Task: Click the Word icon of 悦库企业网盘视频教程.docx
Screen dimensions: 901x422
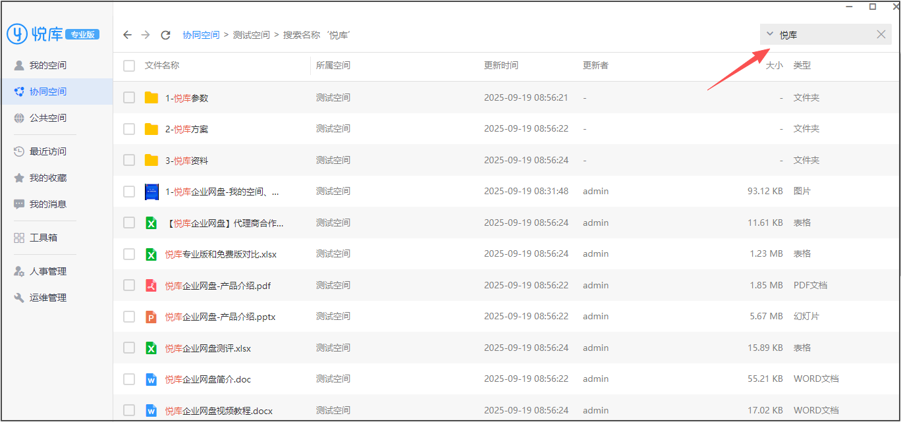Action: pos(151,411)
